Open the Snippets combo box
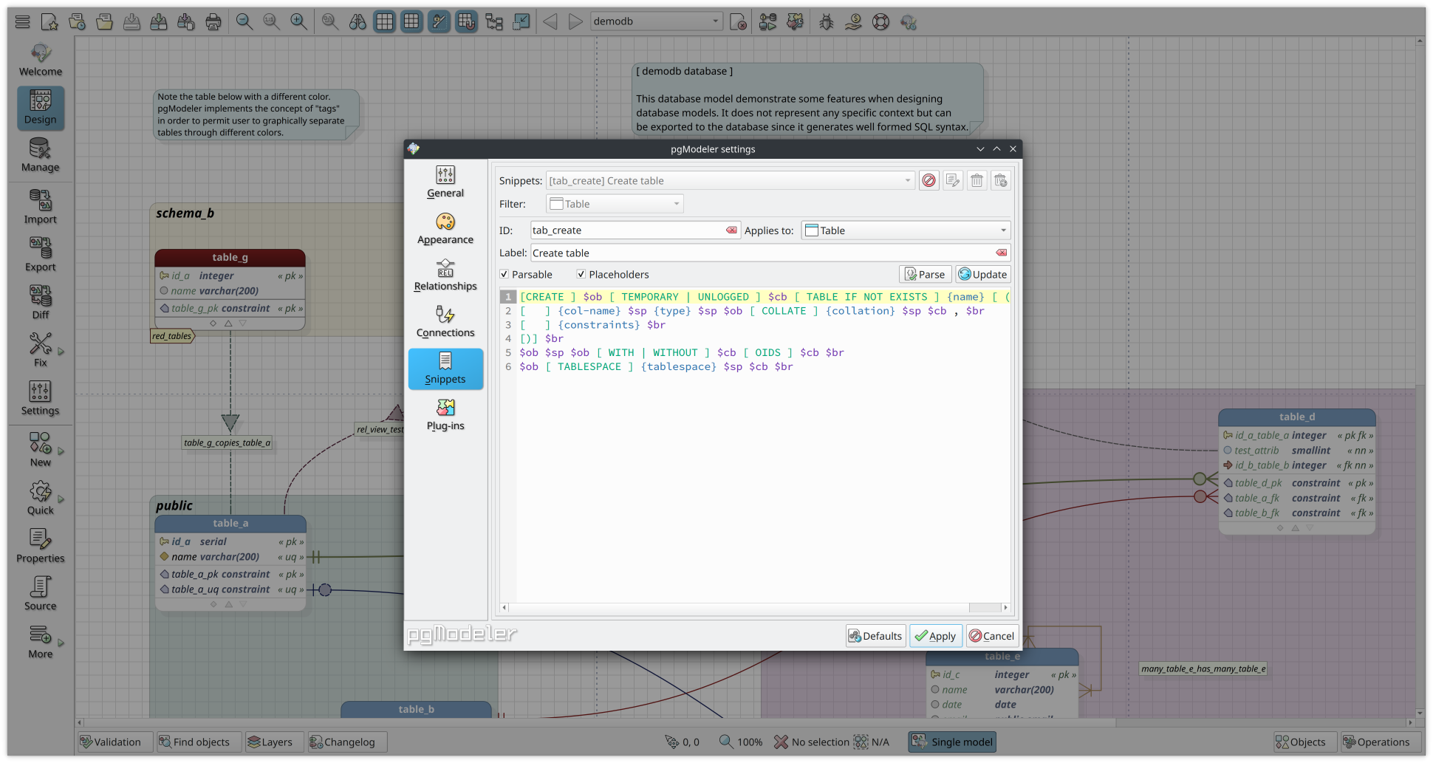 [730, 181]
